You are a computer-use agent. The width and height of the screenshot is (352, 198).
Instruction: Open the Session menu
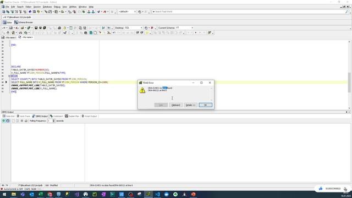pyautogui.click(x=37, y=7)
